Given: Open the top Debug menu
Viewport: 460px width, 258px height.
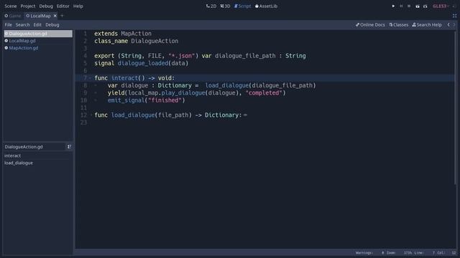Looking at the screenshot, I should tap(46, 6).
